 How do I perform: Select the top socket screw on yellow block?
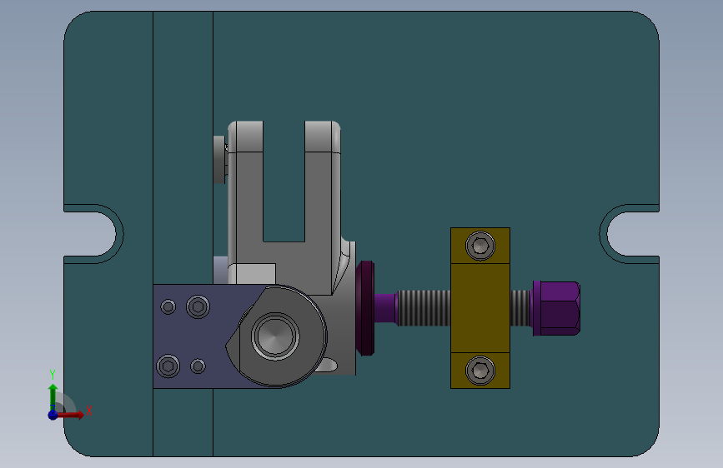tap(480, 246)
